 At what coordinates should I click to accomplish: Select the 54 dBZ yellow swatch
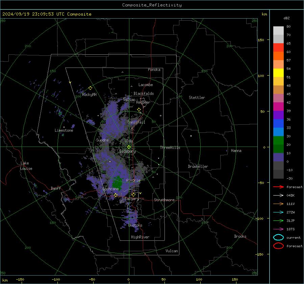(x=278, y=73)
